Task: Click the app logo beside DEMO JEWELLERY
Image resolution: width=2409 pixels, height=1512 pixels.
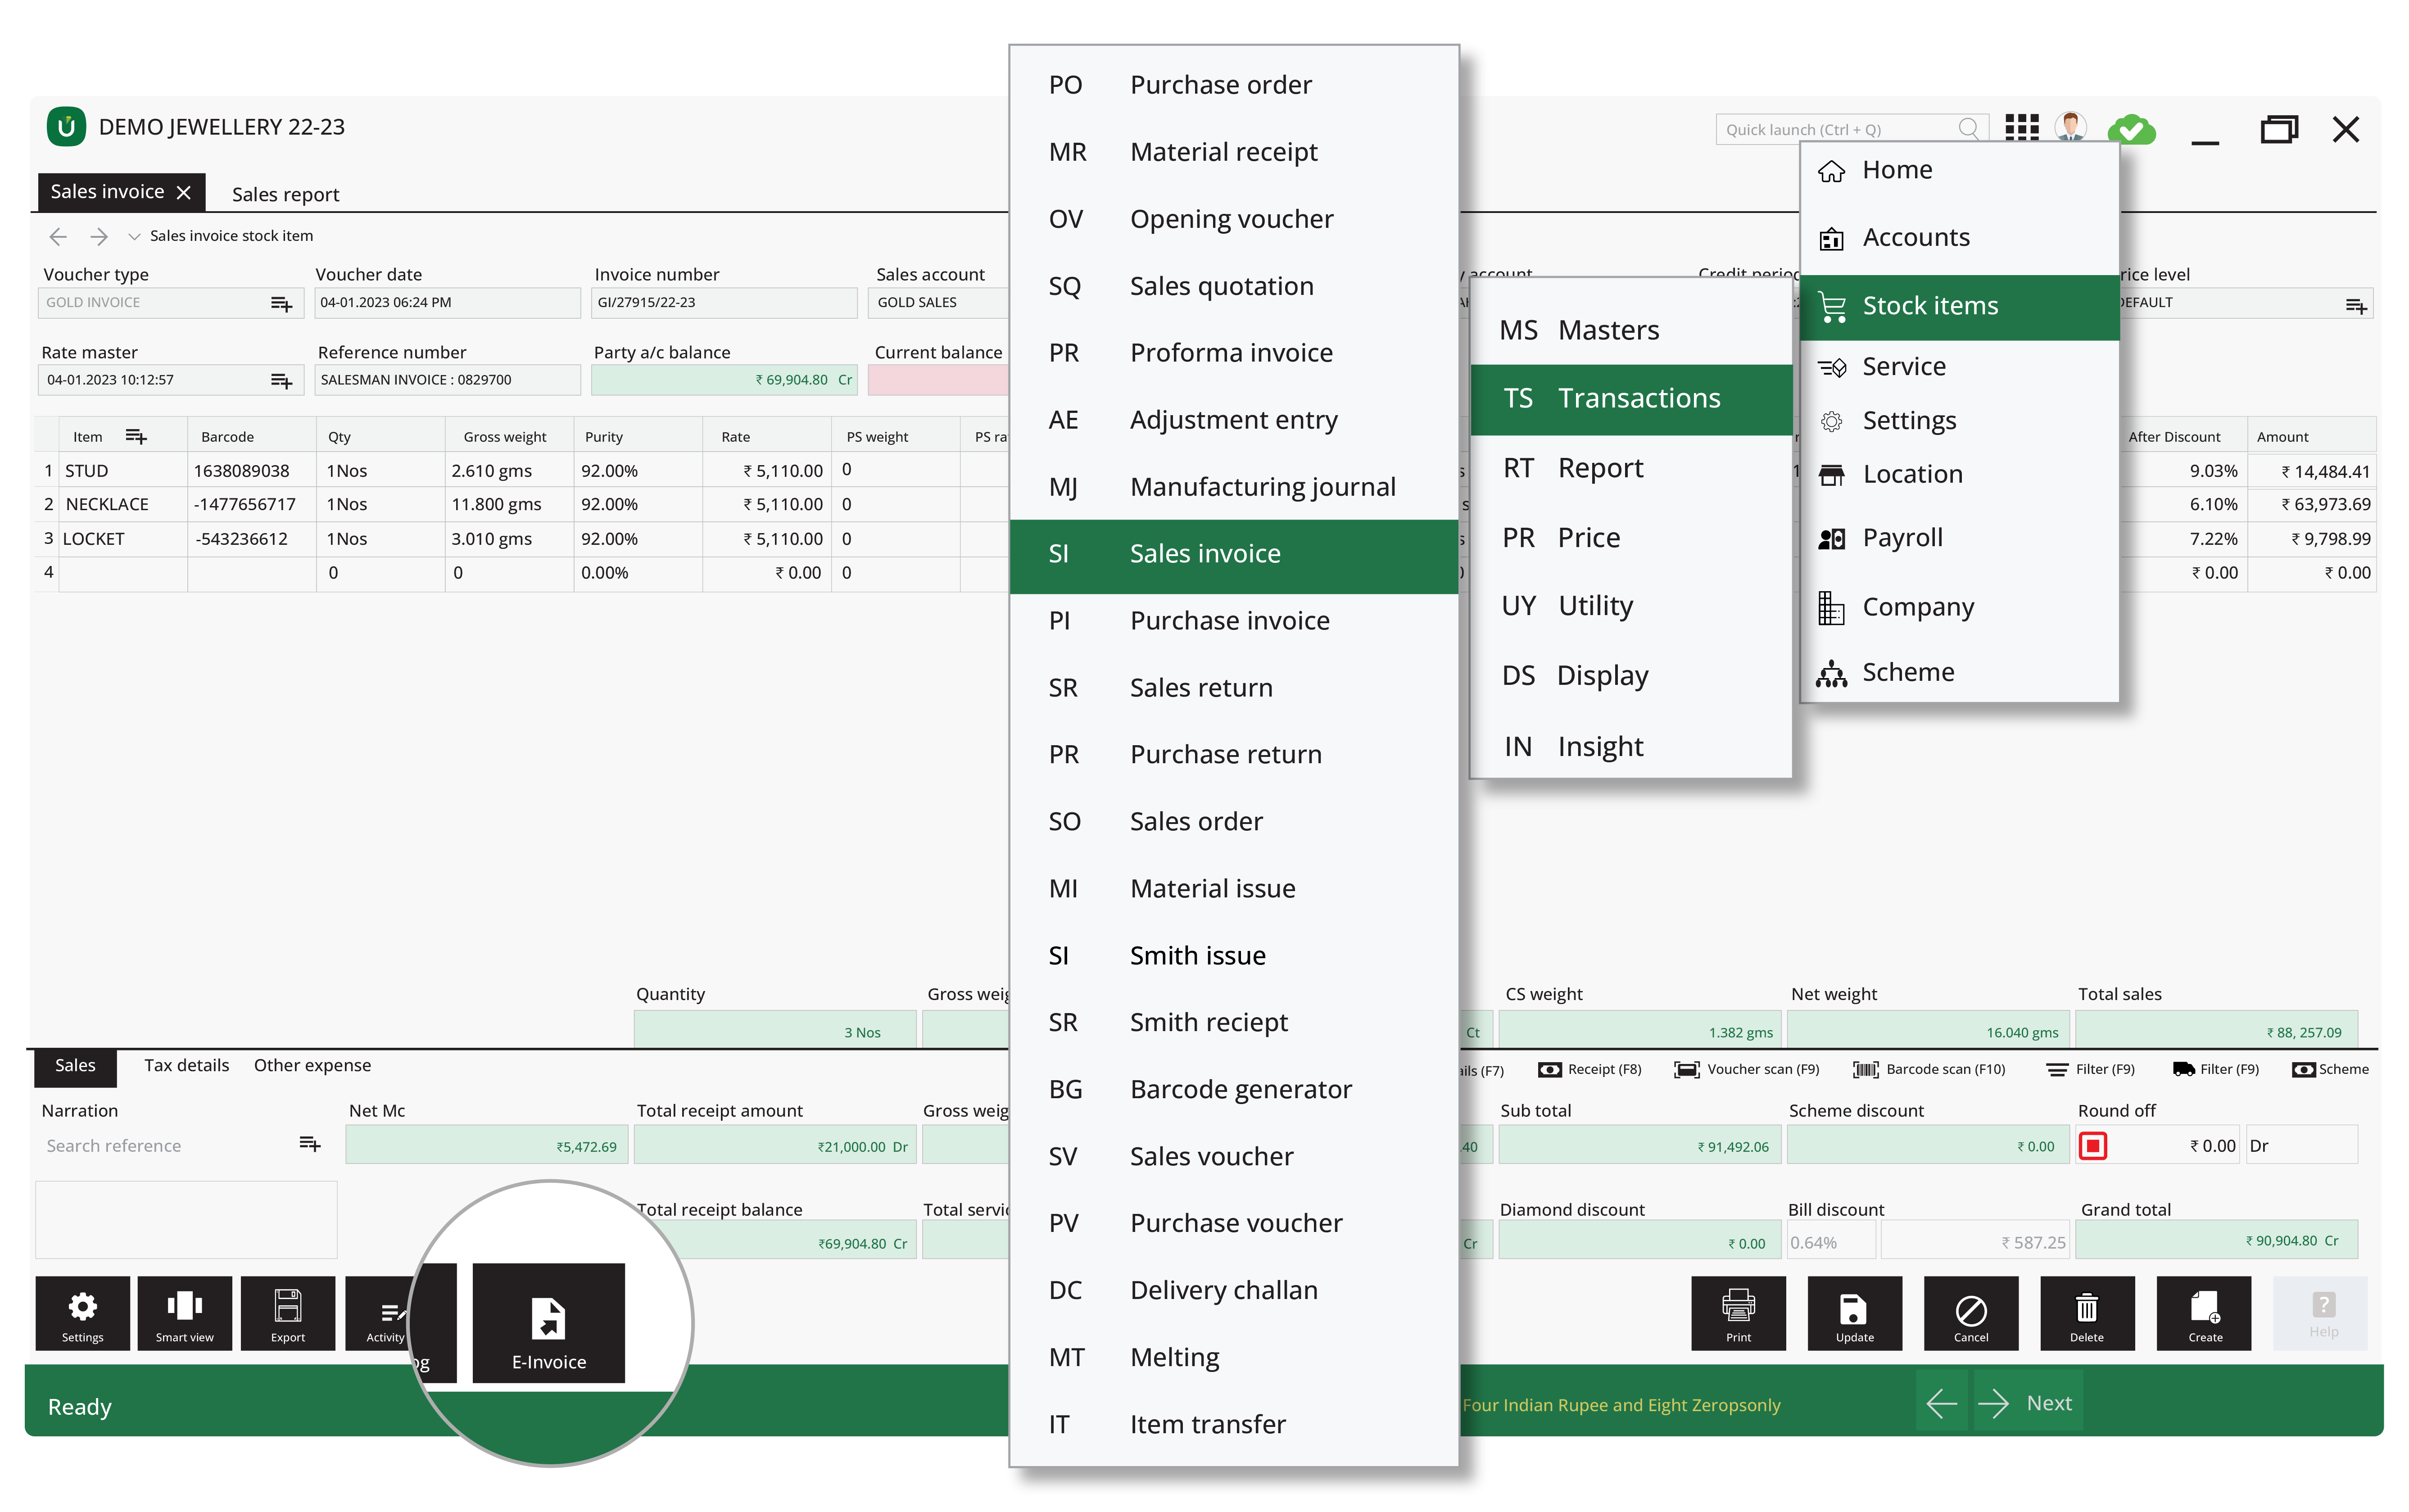Action: pyautogui.click(x=66, y=127)
